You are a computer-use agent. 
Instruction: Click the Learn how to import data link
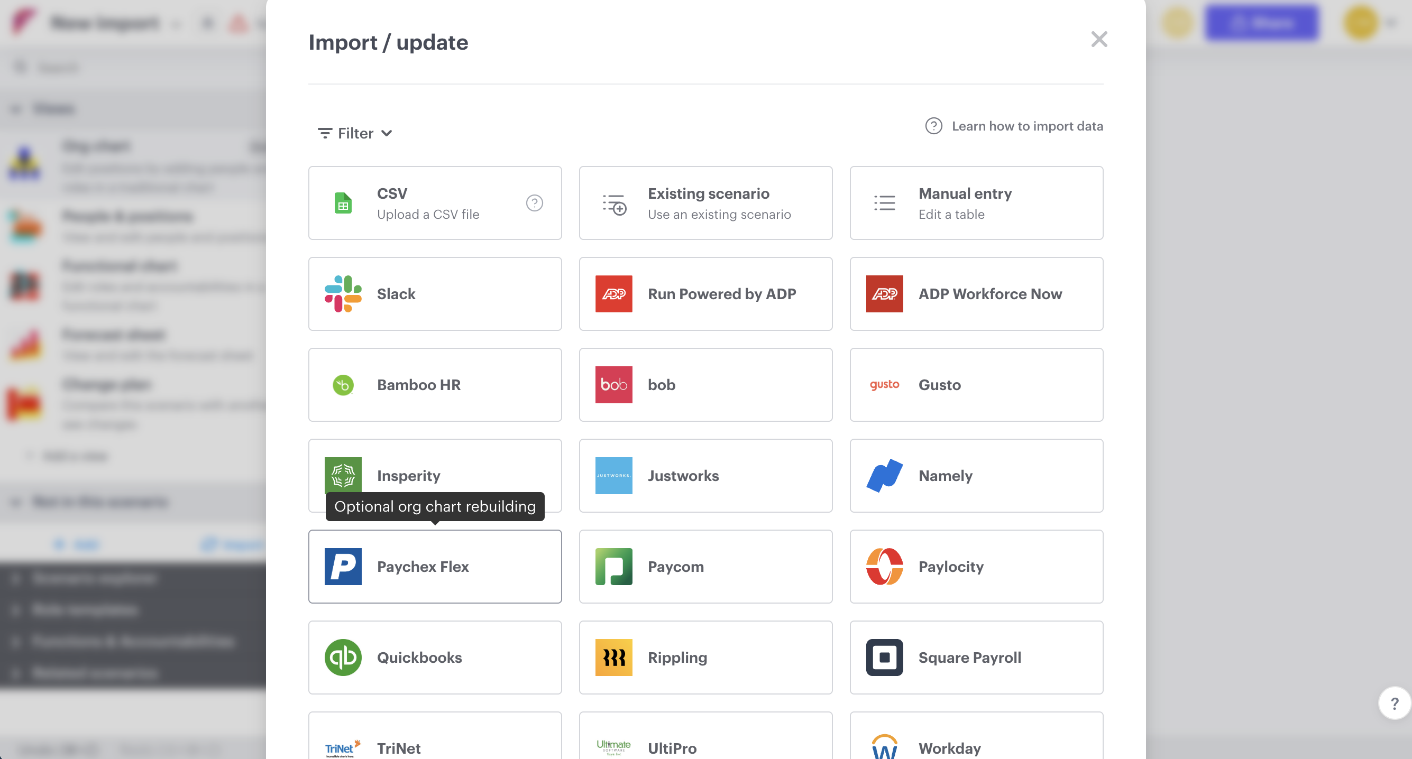point(1028,125)
